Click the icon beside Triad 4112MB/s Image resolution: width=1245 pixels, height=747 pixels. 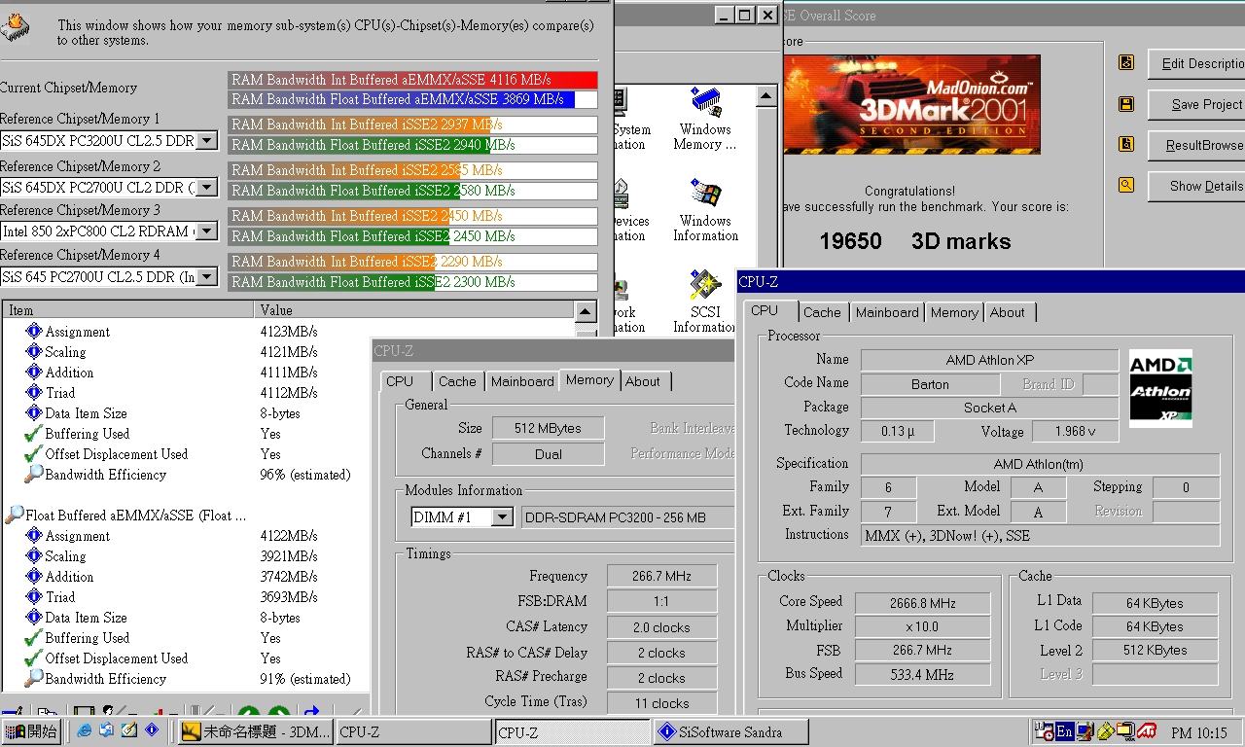click(x=34, y=392)
